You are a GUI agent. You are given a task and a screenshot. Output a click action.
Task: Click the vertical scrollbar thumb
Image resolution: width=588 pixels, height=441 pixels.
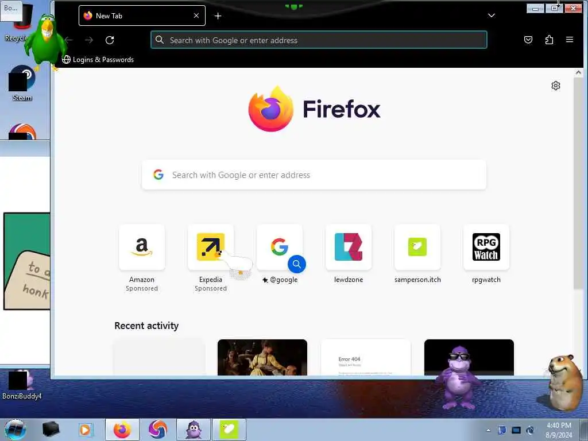coord(578,184)
